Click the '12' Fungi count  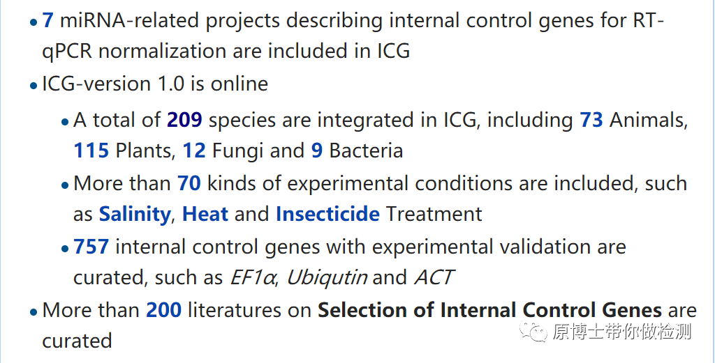coord(194,150)
